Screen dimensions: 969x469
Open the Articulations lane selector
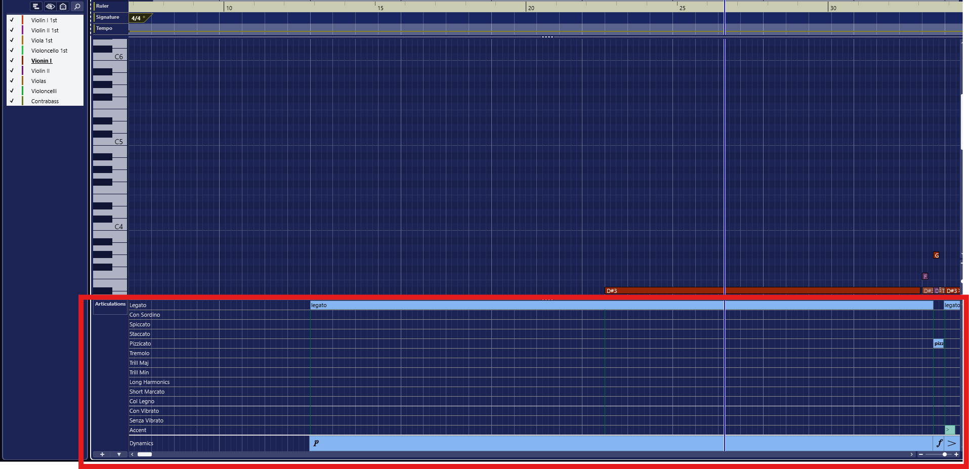(110, 304)
